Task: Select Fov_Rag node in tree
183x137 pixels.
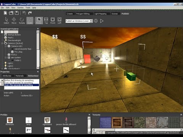Action: (x=18, y=52)
